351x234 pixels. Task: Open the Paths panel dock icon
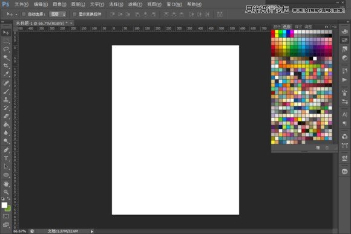pyautogui.click(x=344, y=145)
